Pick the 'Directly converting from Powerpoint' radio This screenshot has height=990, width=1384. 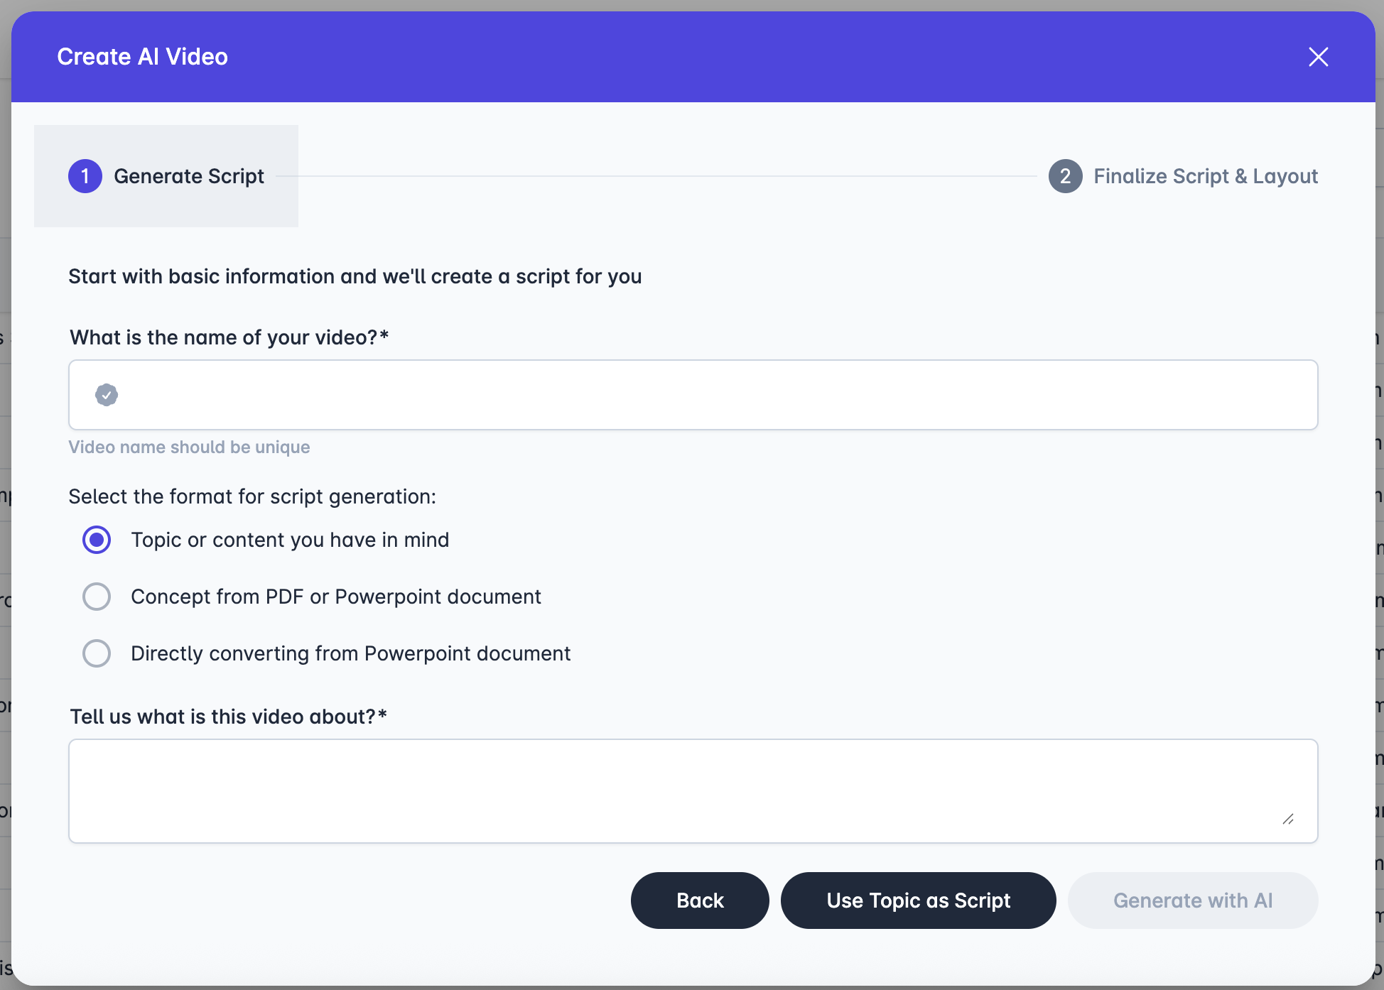click(x=97, y=653)
